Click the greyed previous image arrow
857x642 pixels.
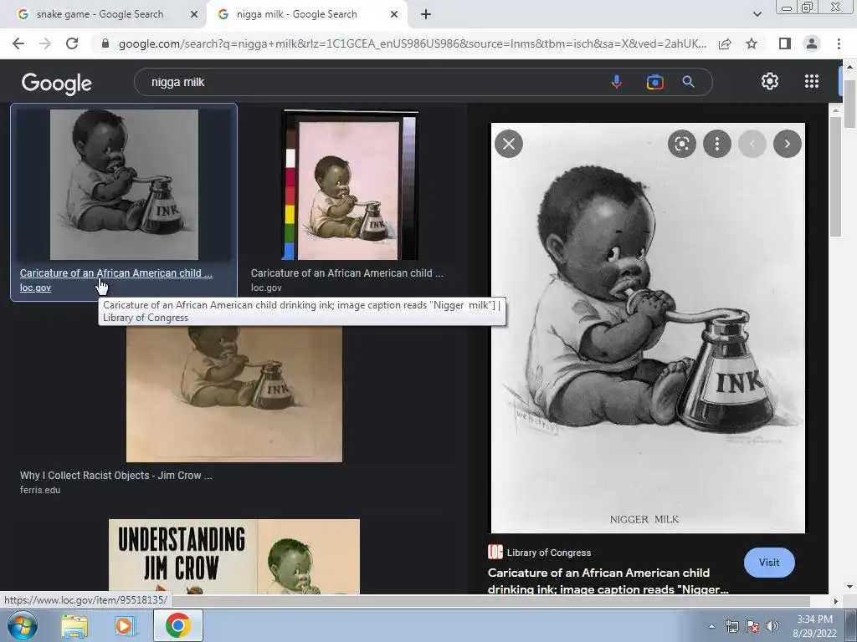pyautogui.click(x=752, y=144)
